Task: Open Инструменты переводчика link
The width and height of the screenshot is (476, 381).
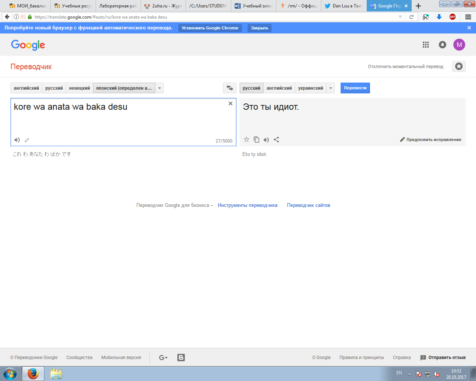Action: [248, 205]
